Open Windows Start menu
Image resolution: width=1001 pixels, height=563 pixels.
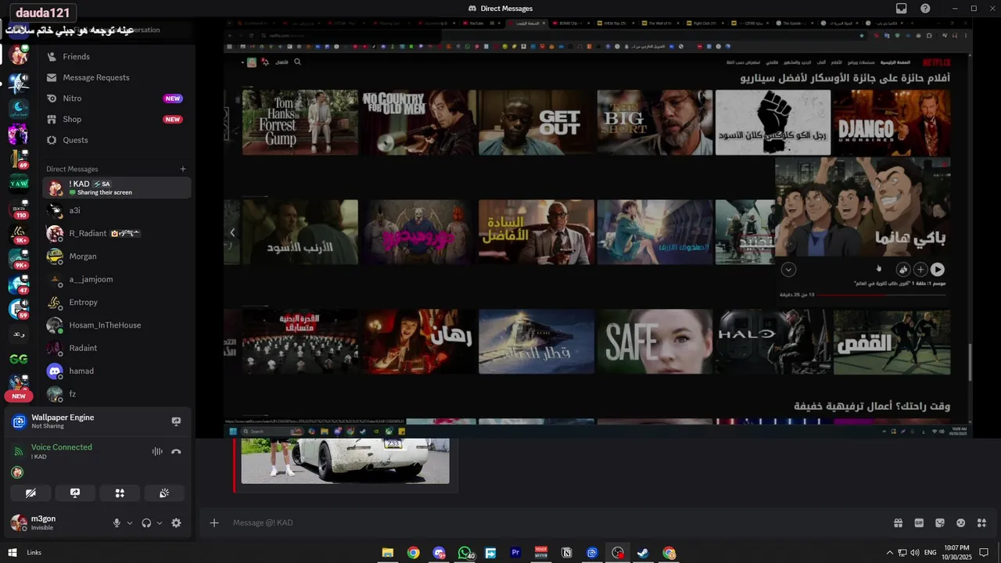tap(13, 553)
